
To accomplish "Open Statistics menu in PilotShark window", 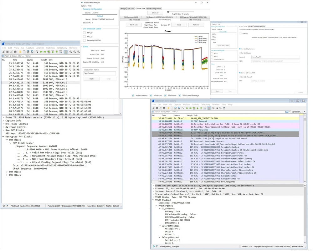I will pos(50,48).
